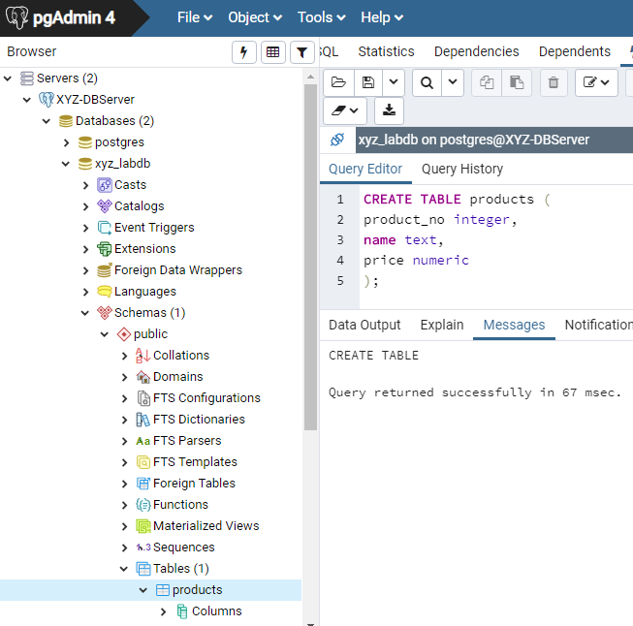Click the Save File floppy icon
Screen dimensions: 633x626
click(x=368, y=82)
